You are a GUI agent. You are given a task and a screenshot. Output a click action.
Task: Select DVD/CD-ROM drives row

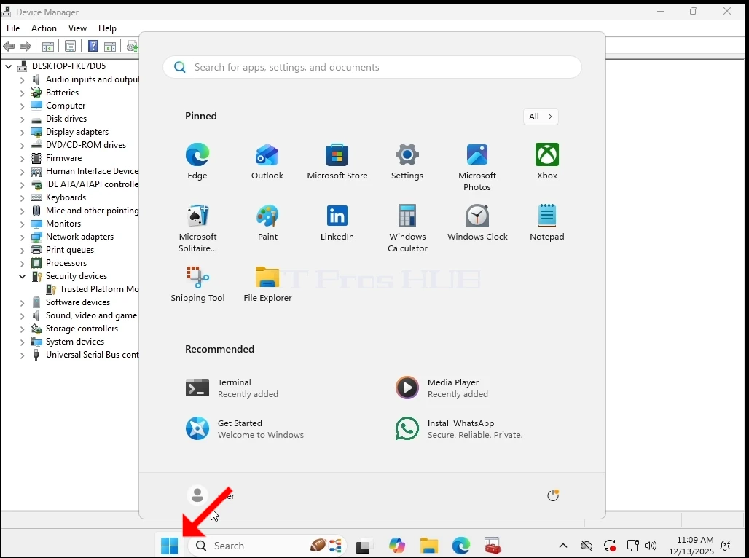(79, 145)
